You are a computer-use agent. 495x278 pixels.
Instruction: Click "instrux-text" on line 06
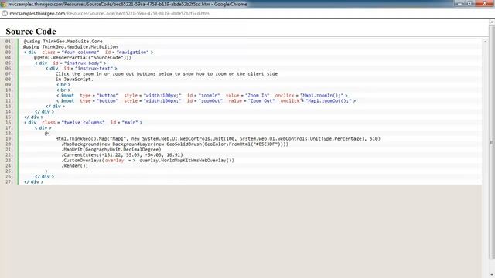pos(94,69)
